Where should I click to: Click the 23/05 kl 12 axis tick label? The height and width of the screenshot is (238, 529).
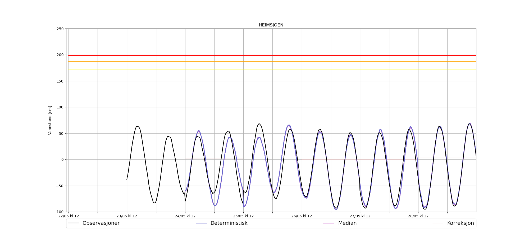[x=127, y=216]
